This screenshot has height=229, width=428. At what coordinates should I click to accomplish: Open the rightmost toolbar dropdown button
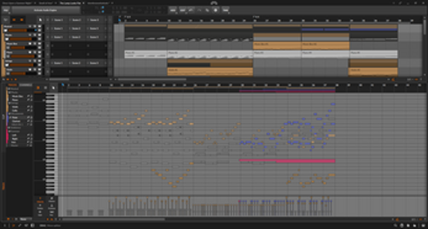[225, 10]
